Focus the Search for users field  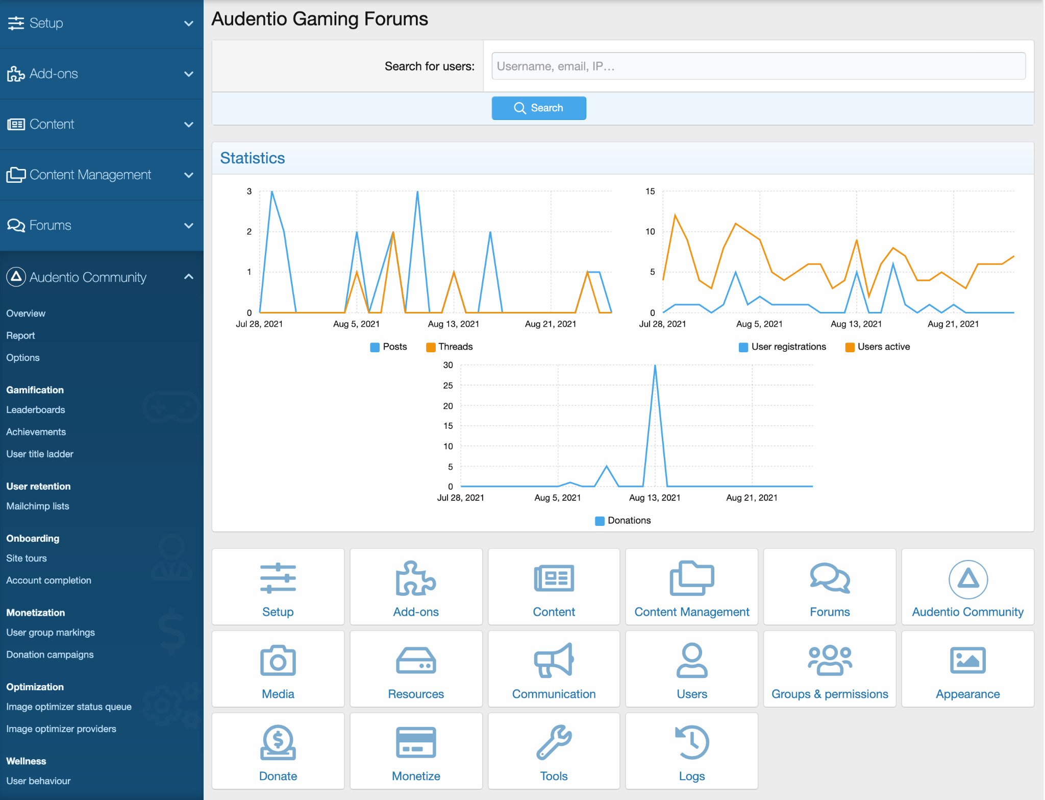758,66
